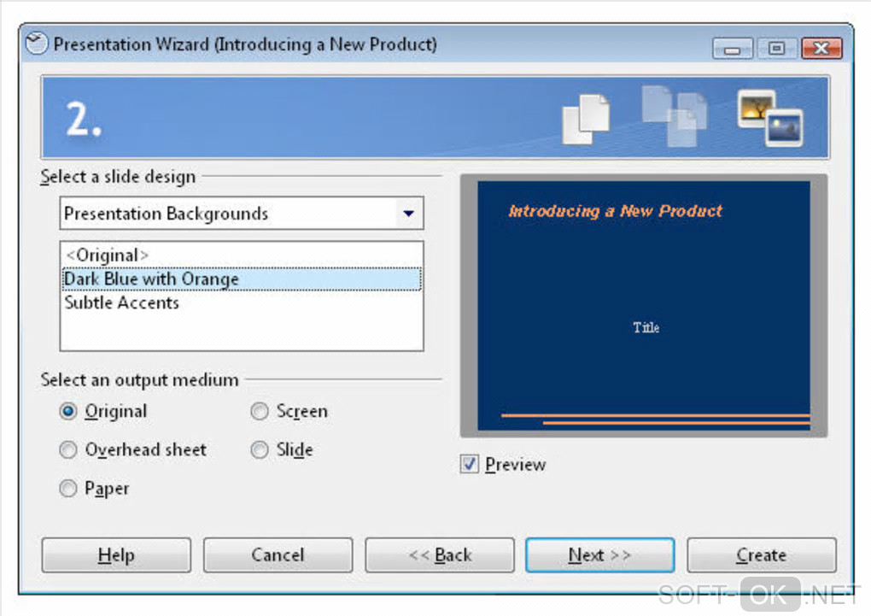Minimize the Presentation Wizard window
The height and width of the screenshot is (616, 871).
point(733,49)
